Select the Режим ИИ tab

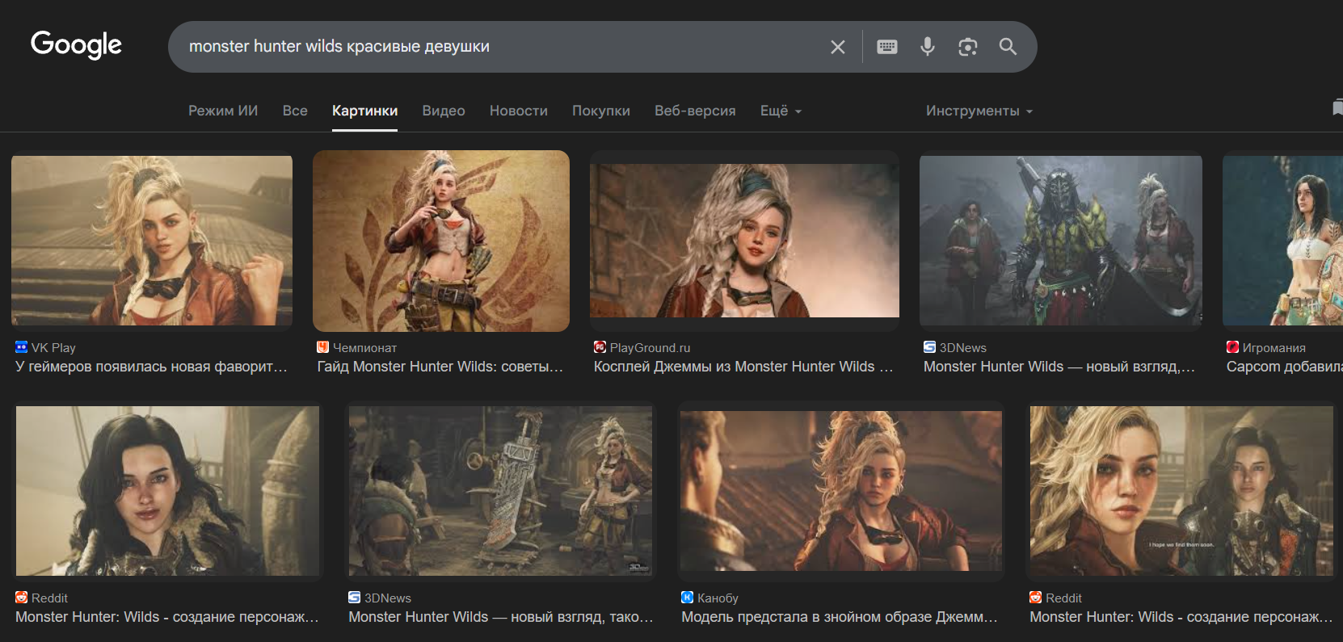[223, 111]
